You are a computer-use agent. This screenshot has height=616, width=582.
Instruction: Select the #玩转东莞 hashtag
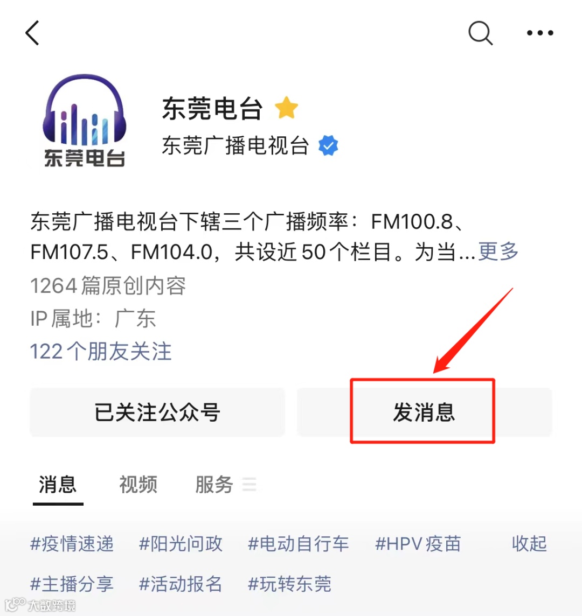click(290, 584)
